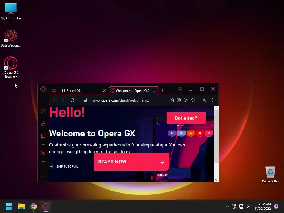
Task: Open the Opera GX main menu logo
Action: (x=43, y=89)
